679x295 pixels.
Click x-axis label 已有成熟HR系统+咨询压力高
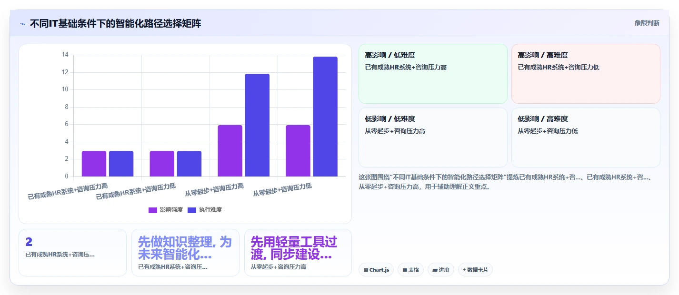click(68, 191)
